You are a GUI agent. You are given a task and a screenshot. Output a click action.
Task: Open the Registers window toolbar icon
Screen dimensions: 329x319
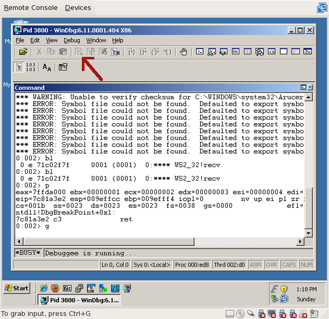(x=235, y=52)
